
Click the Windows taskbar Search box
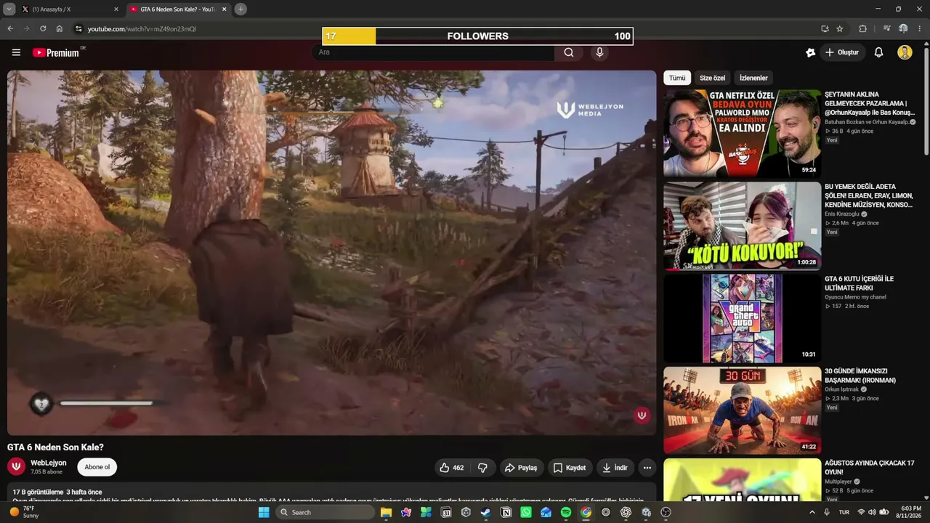pyautogui.click(x=325, y=512)
